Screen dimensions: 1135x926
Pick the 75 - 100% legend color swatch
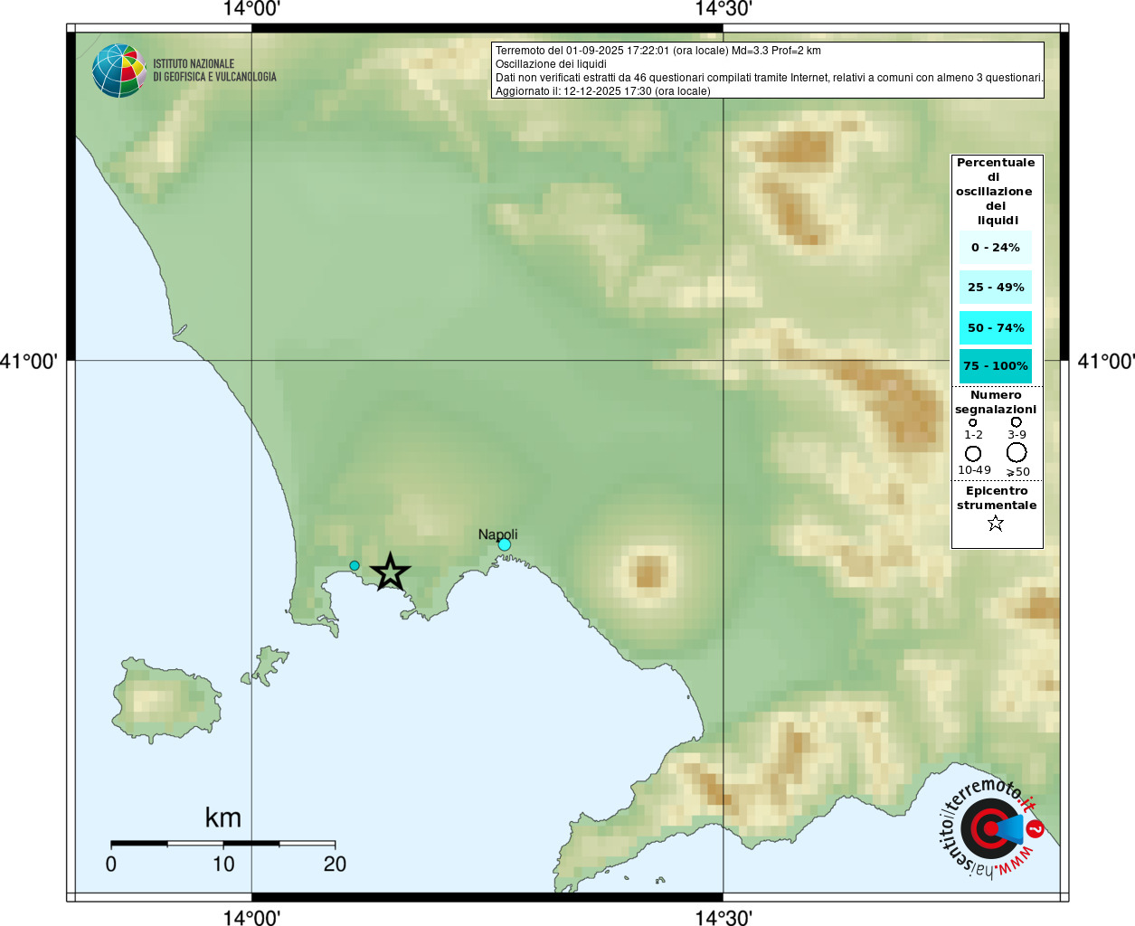tap(995, 365)
